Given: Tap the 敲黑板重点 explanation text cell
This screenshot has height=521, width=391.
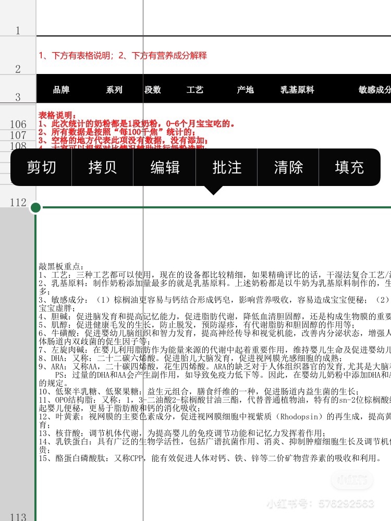Looking at the screenshot, I should click(209, 359).
